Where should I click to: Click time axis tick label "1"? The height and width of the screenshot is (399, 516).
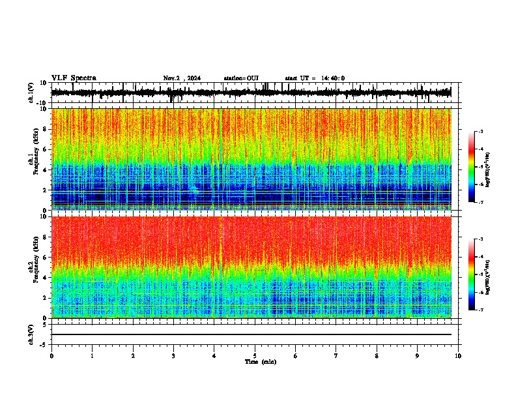click(92, 356)
